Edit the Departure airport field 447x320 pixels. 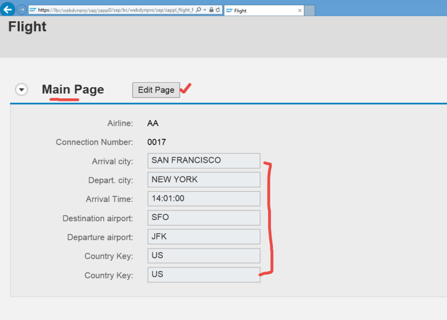coord(204,237)
